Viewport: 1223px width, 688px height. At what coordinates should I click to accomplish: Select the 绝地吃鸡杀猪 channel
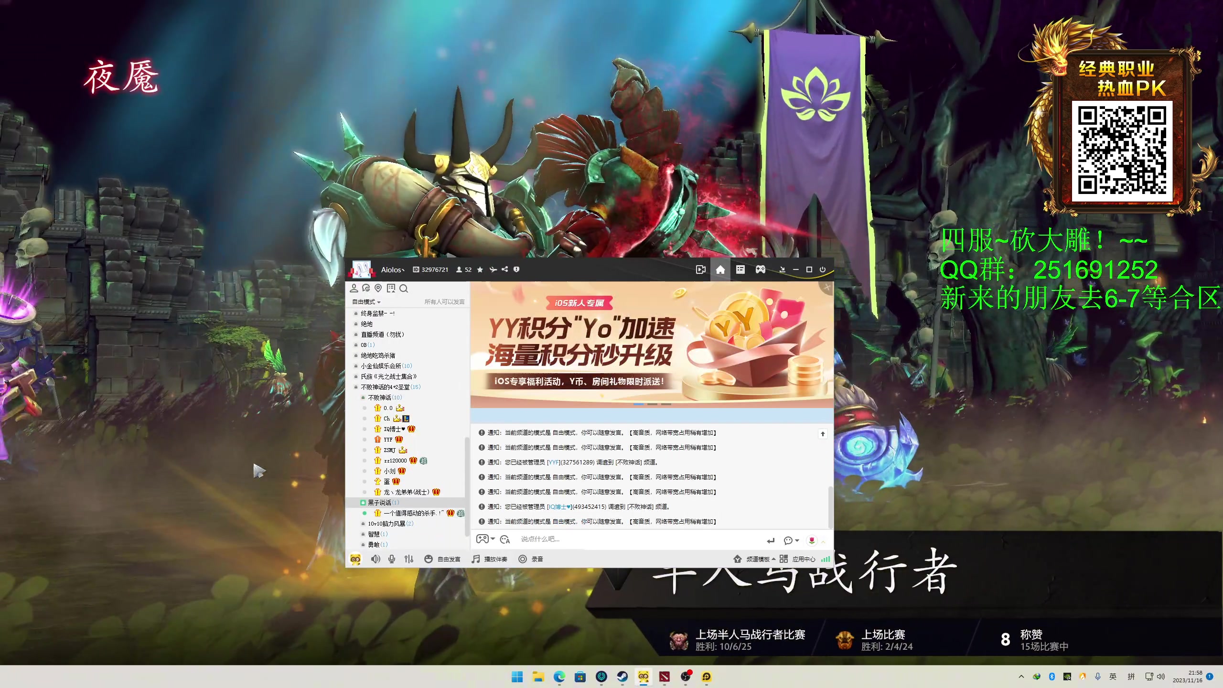click(x=378, y=355)
